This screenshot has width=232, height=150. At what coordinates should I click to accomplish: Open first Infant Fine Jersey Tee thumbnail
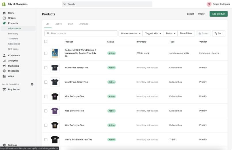coord(55,68)
